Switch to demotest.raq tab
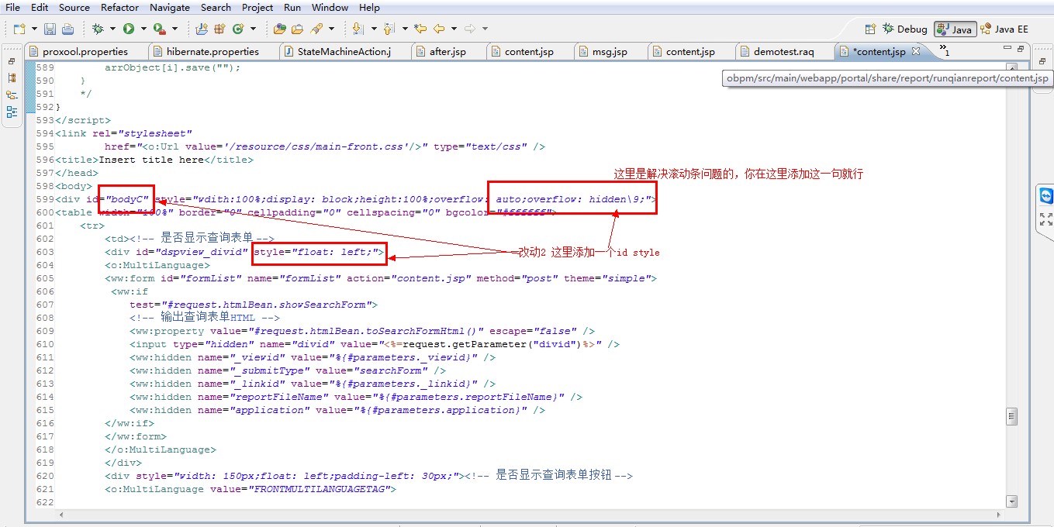Image resolution: width=1054 pixels, height=527 pixels. [783, 51]
